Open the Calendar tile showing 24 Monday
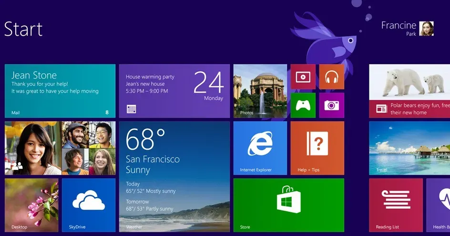450x236 pixels. click(x=174, y=91)
